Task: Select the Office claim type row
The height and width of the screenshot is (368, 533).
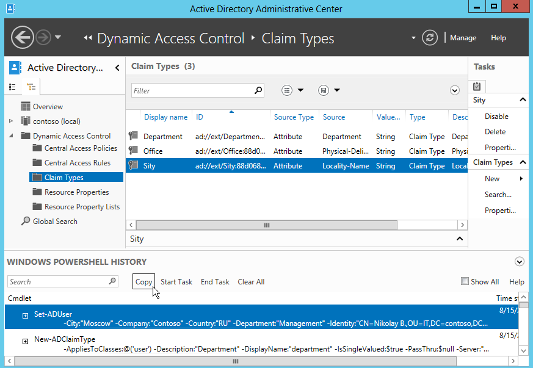Action: click(297, 151)
